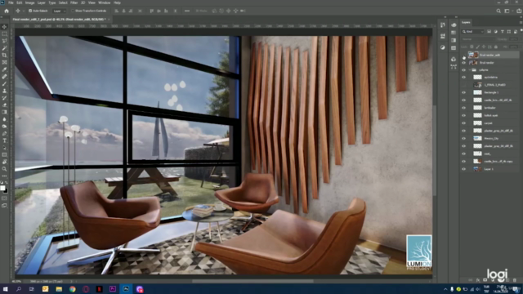This screenshot has width=523, height=294.
Task: Collapse the layer group folder arrow
Action: point(470,70)
